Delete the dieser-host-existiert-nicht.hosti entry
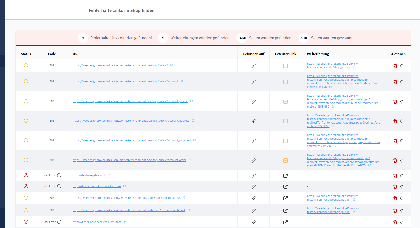 pos(395,222)
